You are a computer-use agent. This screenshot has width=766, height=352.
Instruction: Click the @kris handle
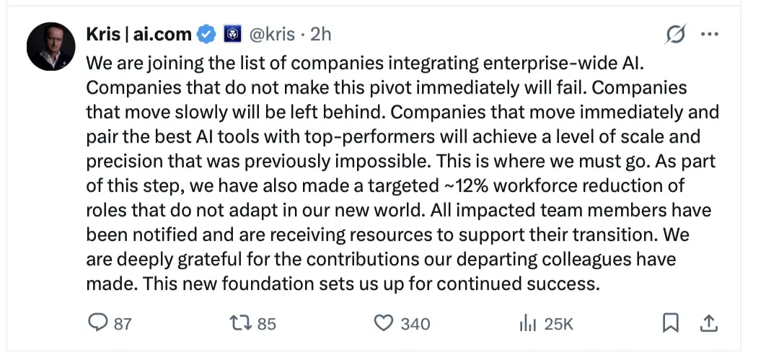(271, 34)
